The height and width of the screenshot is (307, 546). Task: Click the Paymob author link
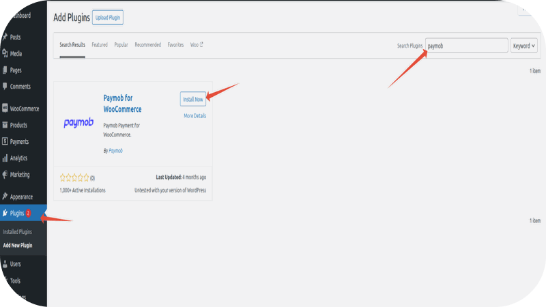(116, 151)
